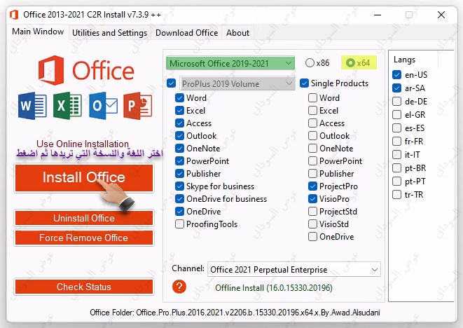Click the large Office logo
463x328 pixels.
[86, 70]
